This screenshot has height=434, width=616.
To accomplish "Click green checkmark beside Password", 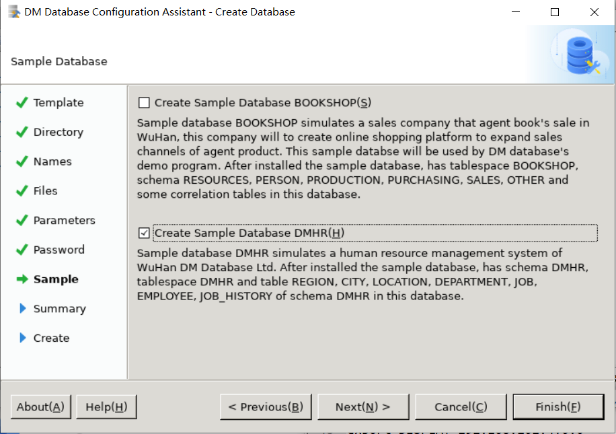I will (x=22, y=250).
